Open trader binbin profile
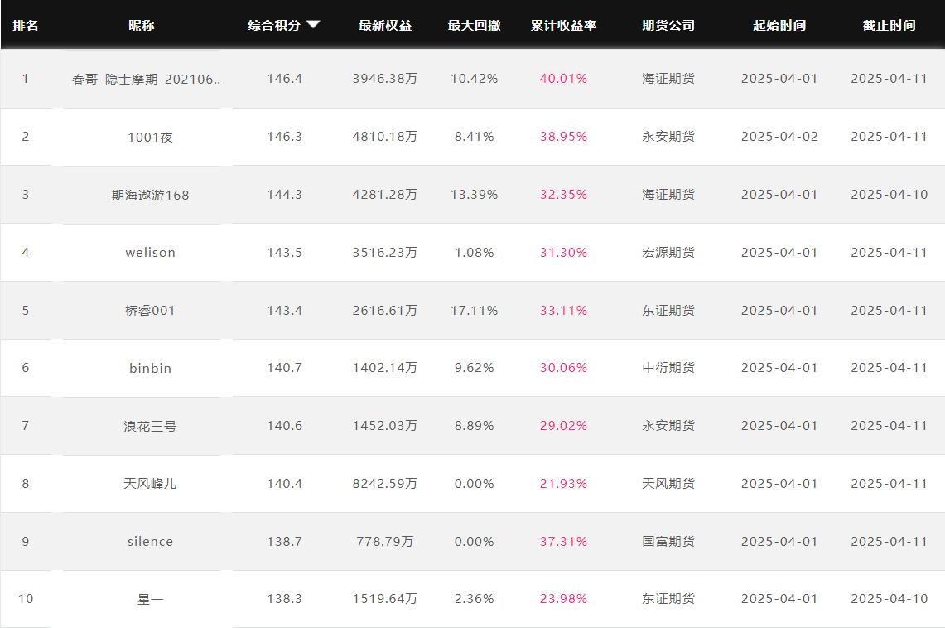The image size is (945, 628). (x=150, y=368)
